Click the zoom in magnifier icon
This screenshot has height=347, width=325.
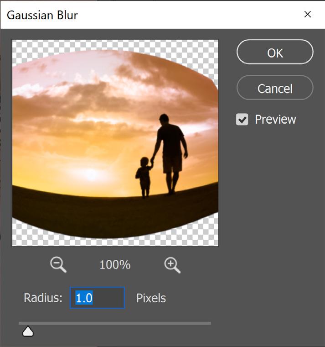click(x=172, y=265)
